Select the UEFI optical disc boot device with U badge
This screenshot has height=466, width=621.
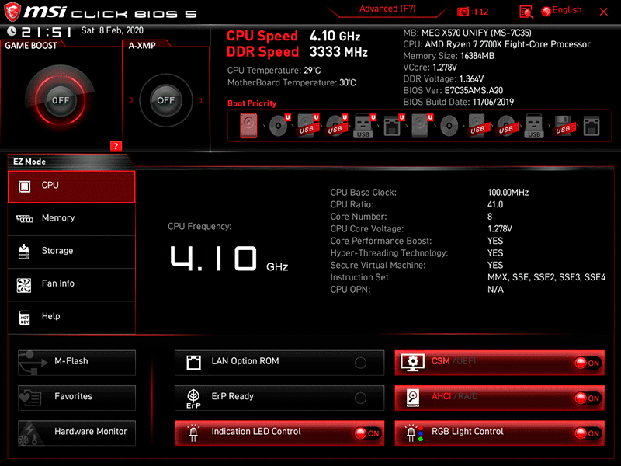point(279,126)
